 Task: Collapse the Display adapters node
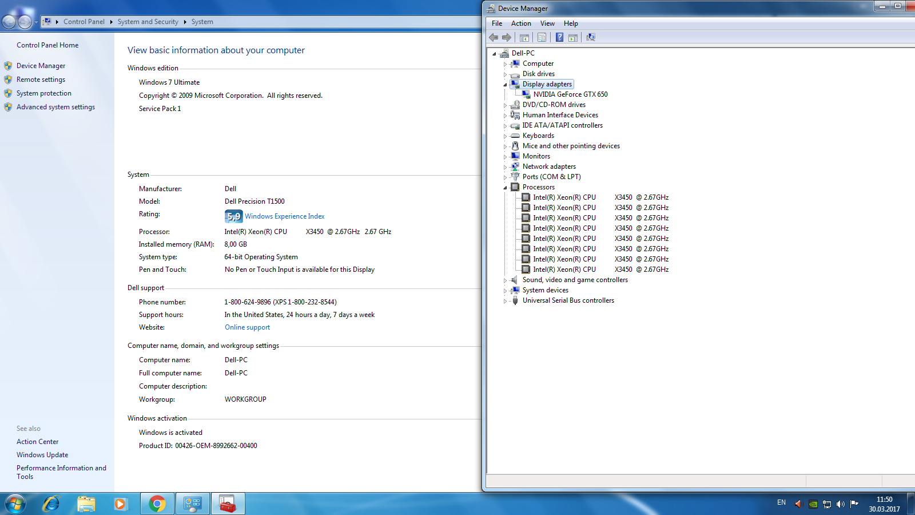click(505, 85)
